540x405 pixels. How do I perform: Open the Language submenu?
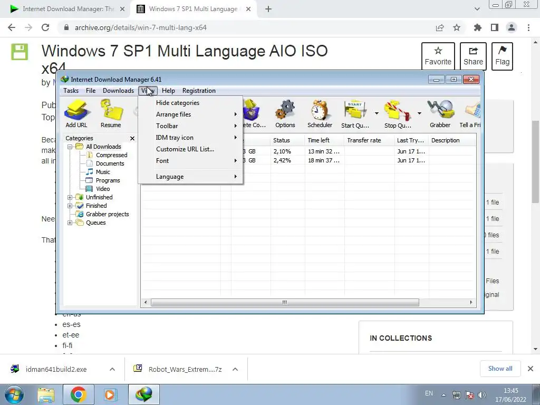click(191, 177)
